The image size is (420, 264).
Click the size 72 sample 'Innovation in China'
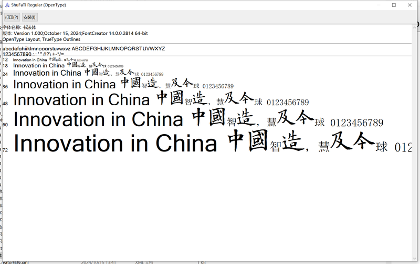pyautogui.click(x=115, y=143)
